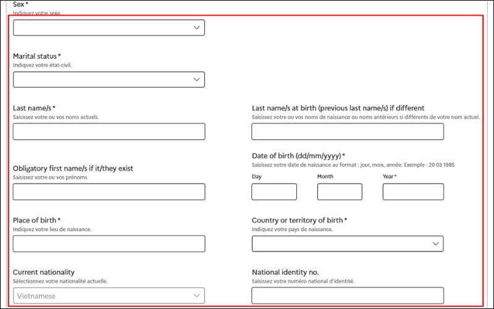494x309 pixels.
Task: Focus the Year field of date of birth
Action: point(413,192)
